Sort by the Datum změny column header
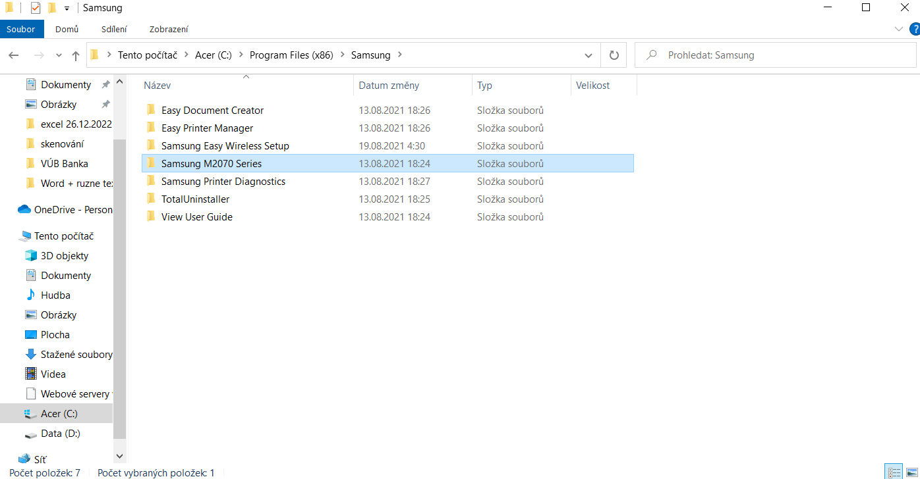 tap(413, 86)
